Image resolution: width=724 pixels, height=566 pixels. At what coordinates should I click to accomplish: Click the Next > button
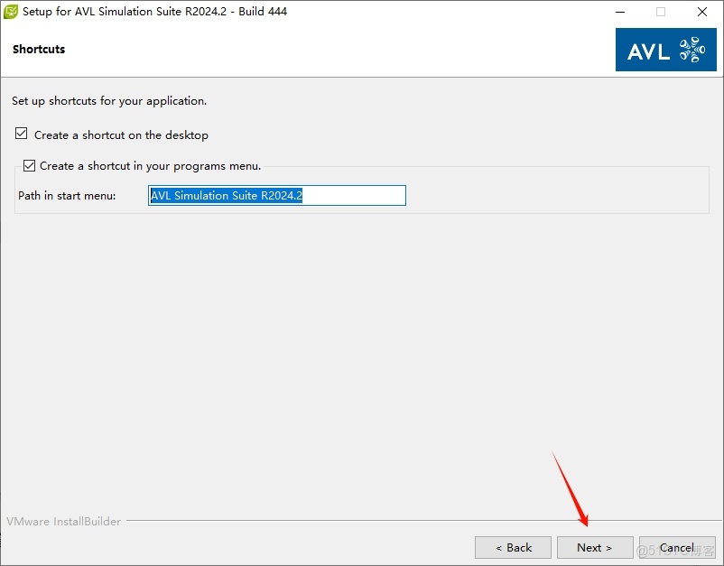595,548
